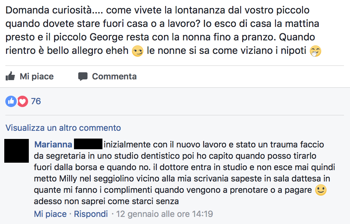The height and width of the screenshot is (224, 350).
Task: Open the commenter's blacked-out profile picture
Action: (x=16, y=151)
